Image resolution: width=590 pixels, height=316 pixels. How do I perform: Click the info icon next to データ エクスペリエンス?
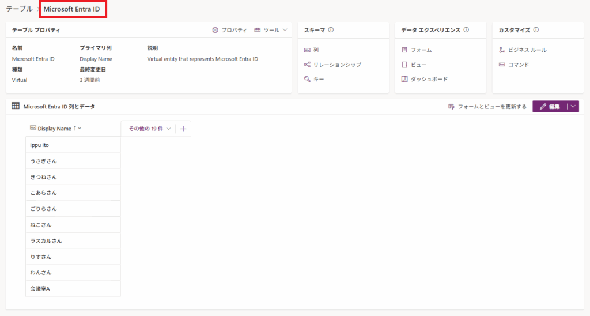coord(466,30)
